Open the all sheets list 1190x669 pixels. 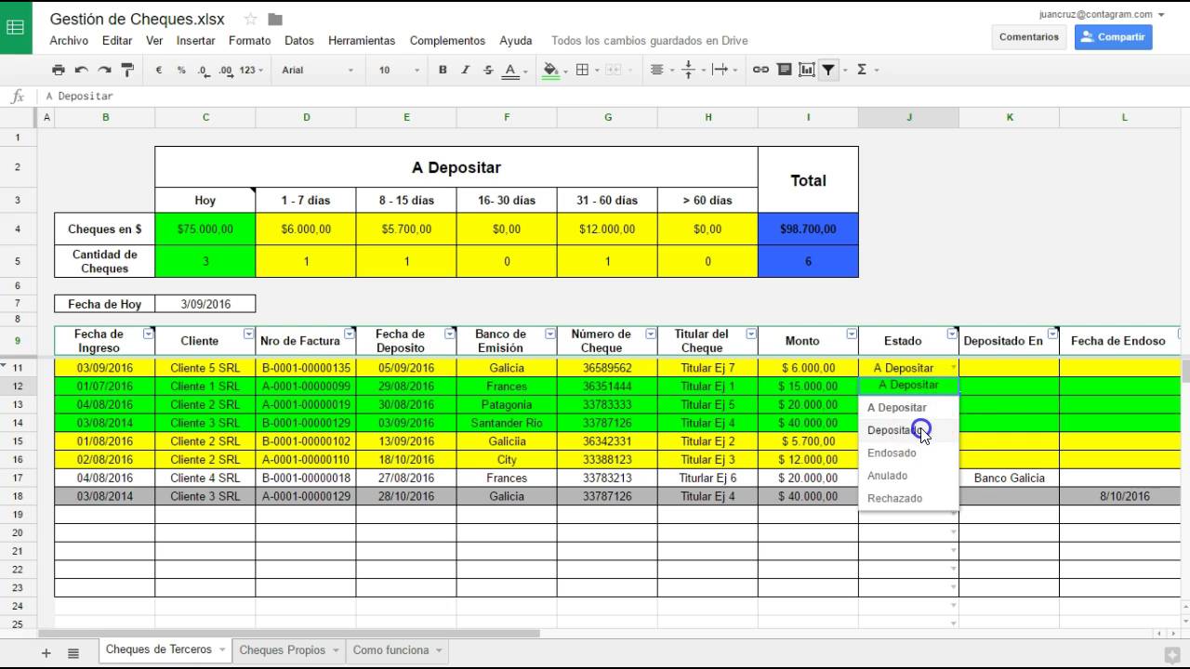pos(73,653)
